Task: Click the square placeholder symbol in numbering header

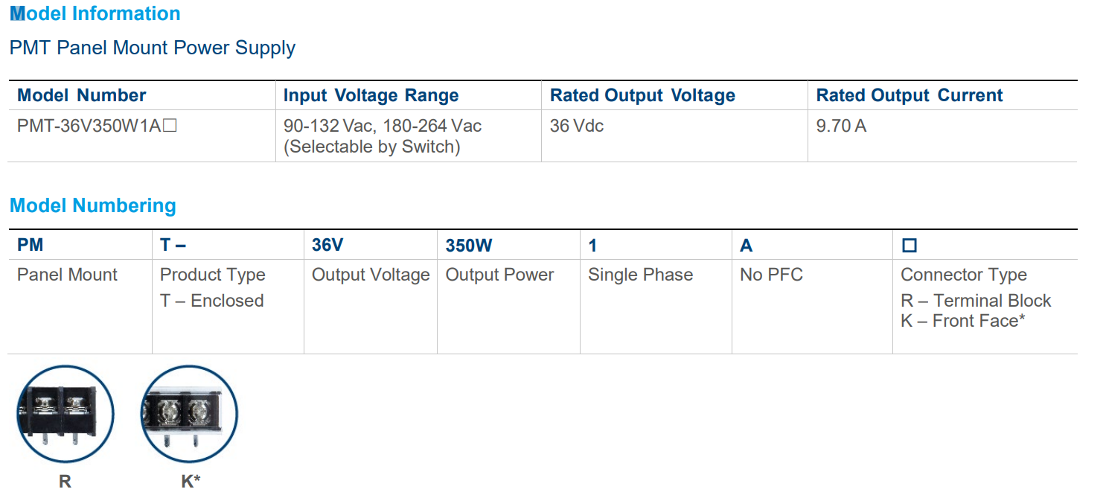Action: tap(909, 246)
